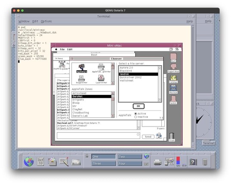Open the Boot disk icon on Mac desktop

tap(173, 57)
